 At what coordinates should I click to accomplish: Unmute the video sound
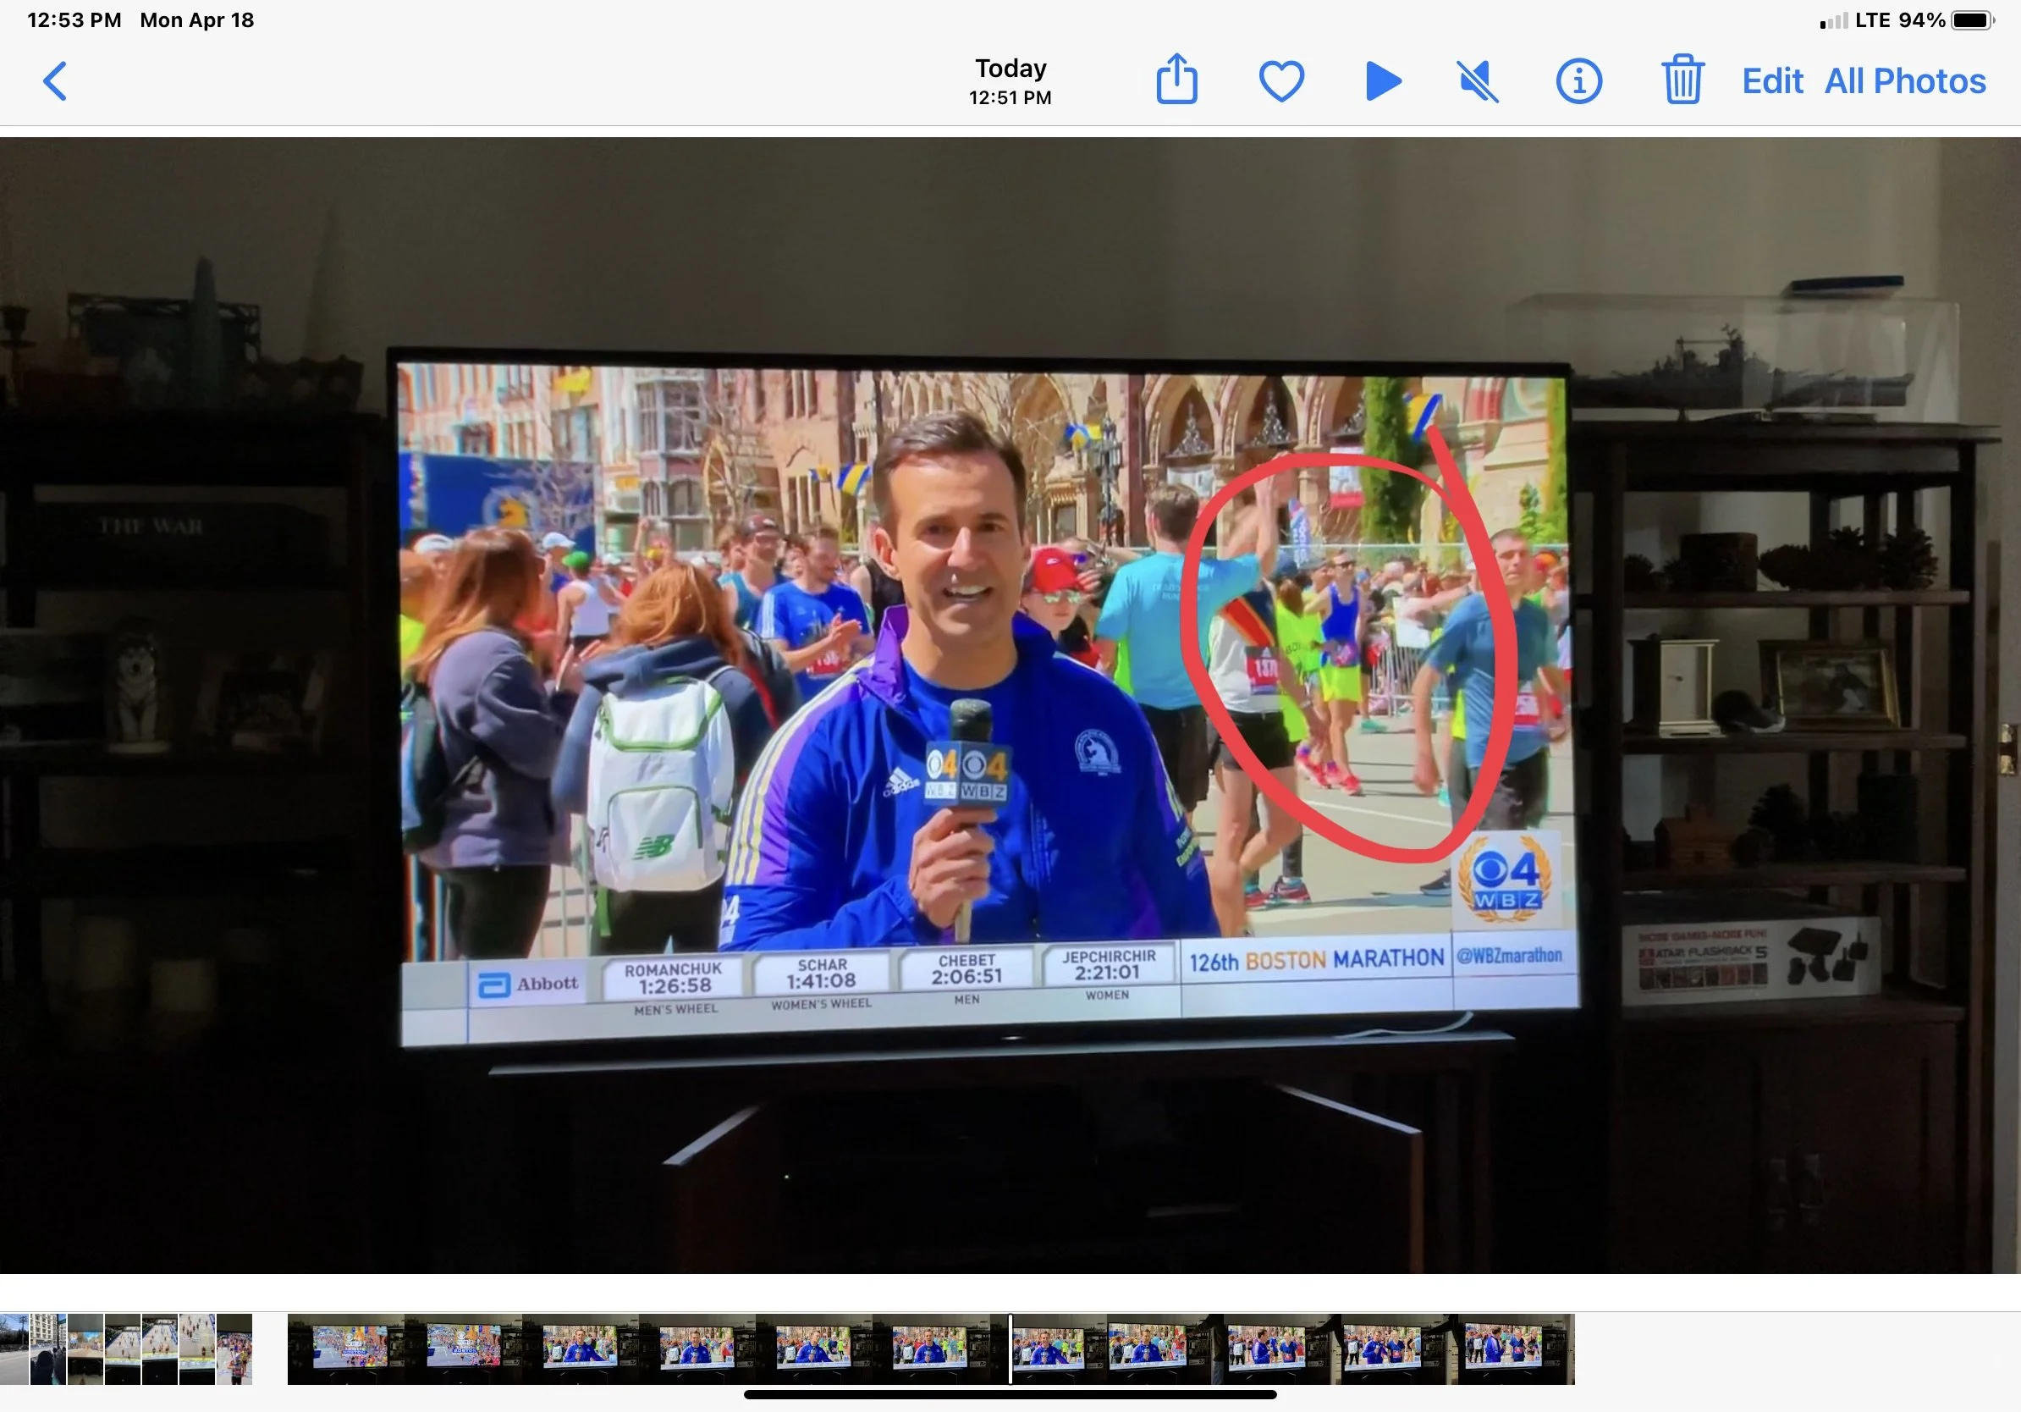1478,82
